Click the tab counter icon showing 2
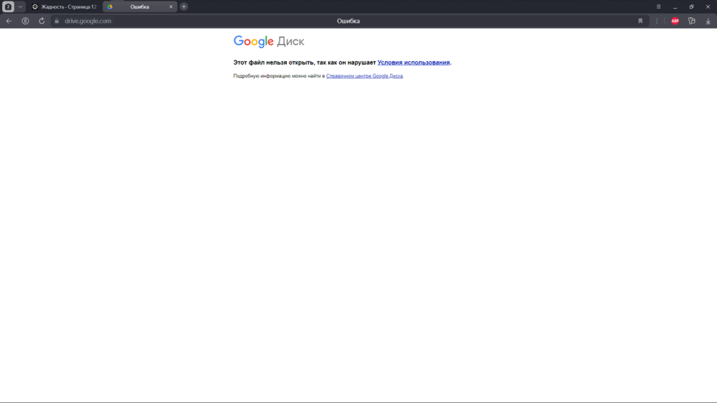 pos(8,7)
